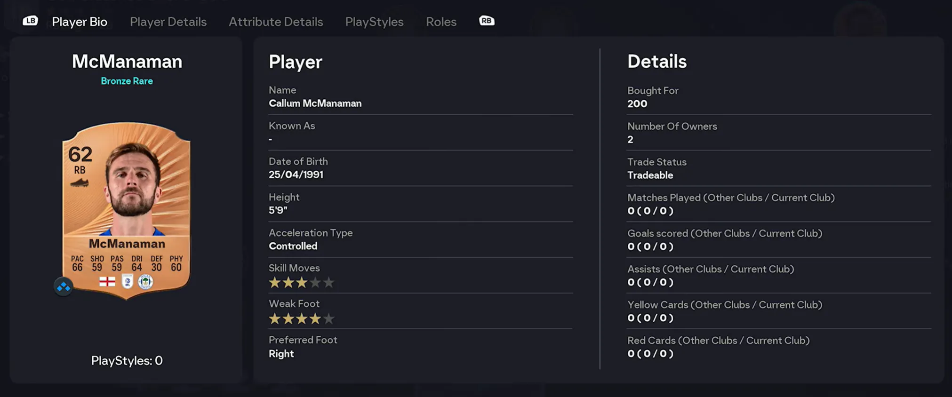Open the Roles tab
This screenshot has width=952, height=397.
(441, 22)
